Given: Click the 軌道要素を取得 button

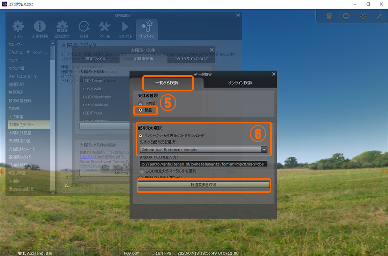Looking at the screenshot, I should [203, 185].
